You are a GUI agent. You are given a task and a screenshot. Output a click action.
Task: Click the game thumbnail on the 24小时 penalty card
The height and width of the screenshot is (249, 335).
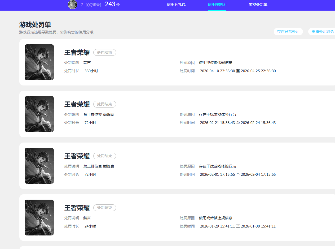tap(39, 217)
